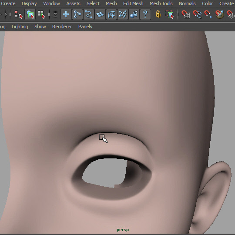
Task: Select by component type icon
Action: (x=41, y=14)
